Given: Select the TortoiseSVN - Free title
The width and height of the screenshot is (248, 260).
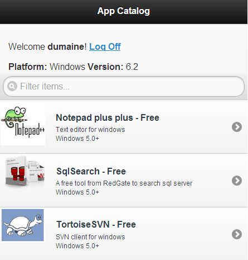Looking at the screenshot, I should 96,224.
